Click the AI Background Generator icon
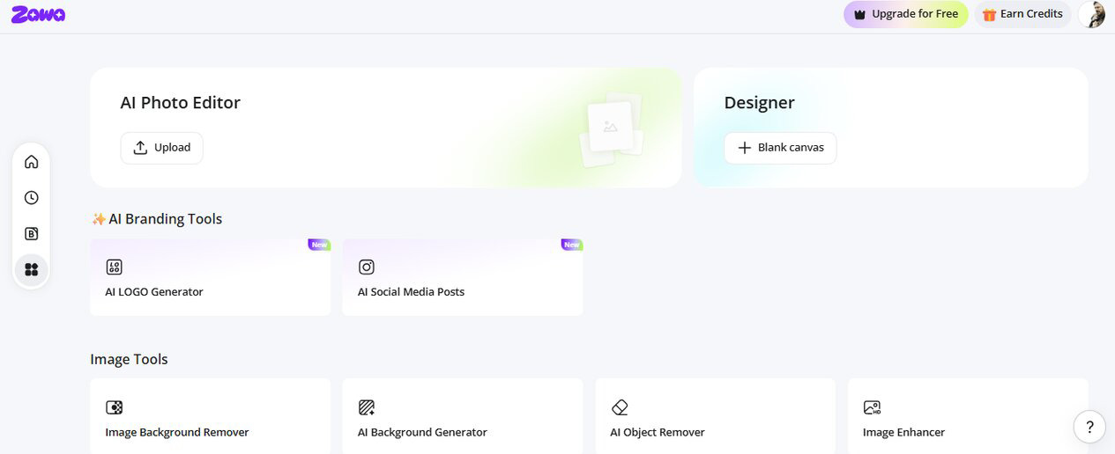 point(367,407)
